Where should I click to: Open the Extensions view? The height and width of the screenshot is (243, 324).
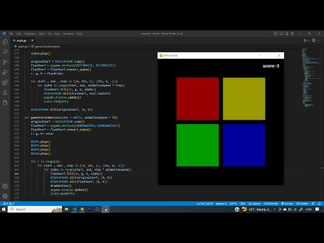[5, 82]
